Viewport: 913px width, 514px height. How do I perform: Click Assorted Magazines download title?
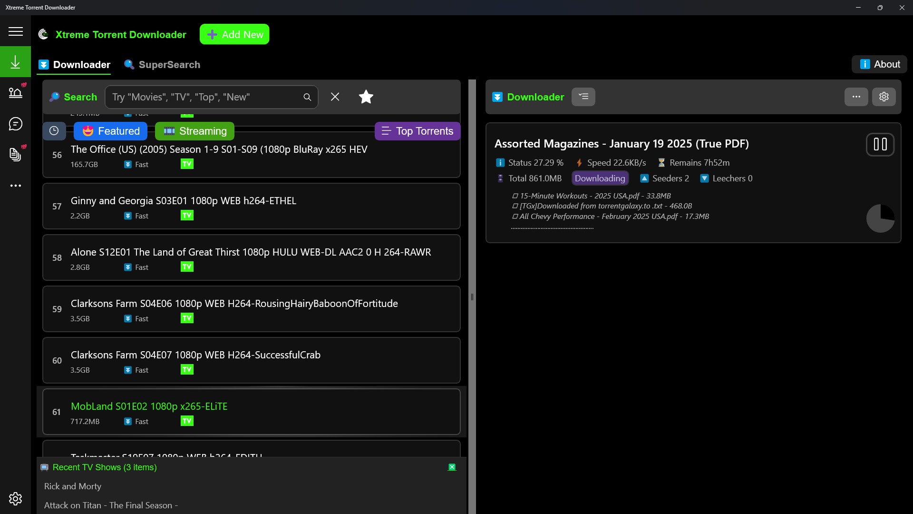(622, 144)
